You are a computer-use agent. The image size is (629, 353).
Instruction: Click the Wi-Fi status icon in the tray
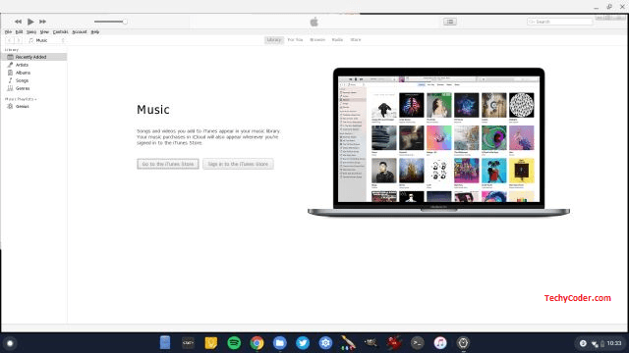point(595,344)
